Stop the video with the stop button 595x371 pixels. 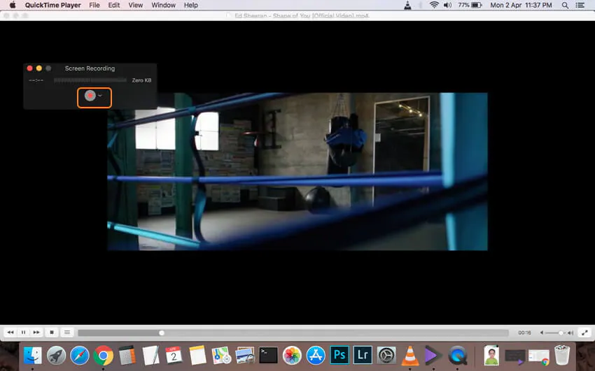click(52, 333)
